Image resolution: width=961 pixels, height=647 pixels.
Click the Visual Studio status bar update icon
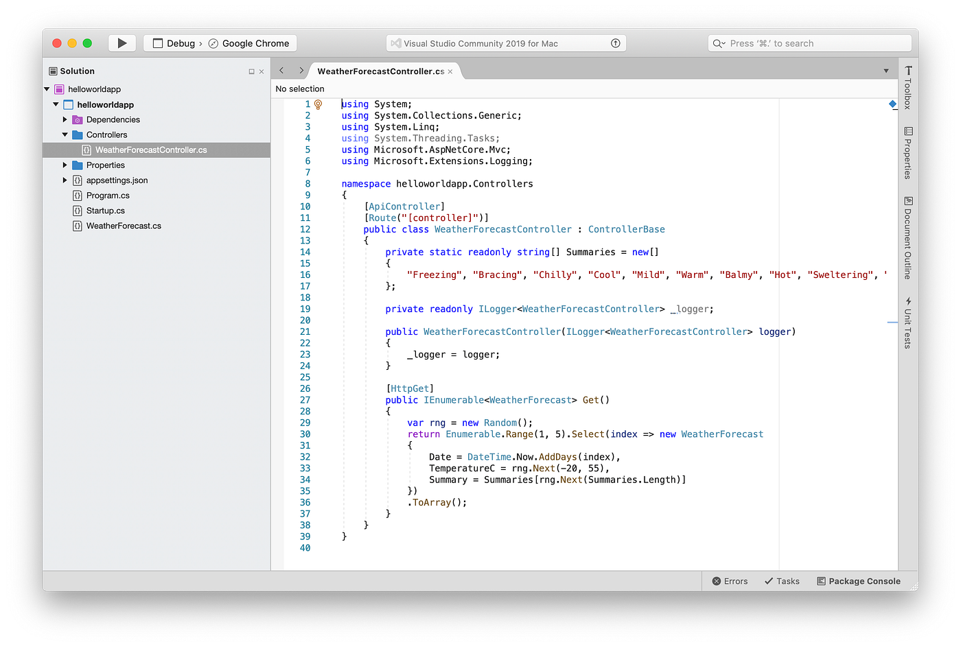[616, 43]
